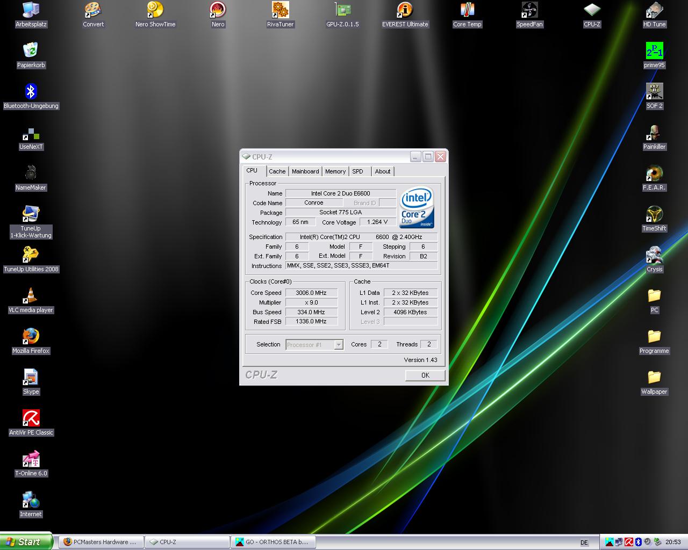Open the Processor #1 selection dropdown
This screenshot has height=550, width=688.
coord(314,345)
